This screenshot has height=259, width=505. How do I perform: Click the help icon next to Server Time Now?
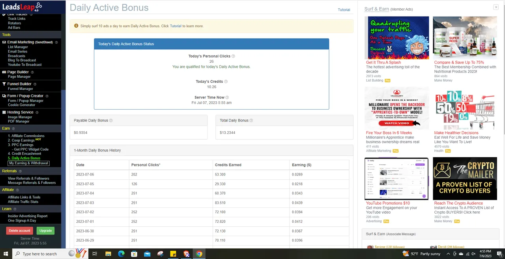(227, 97)
